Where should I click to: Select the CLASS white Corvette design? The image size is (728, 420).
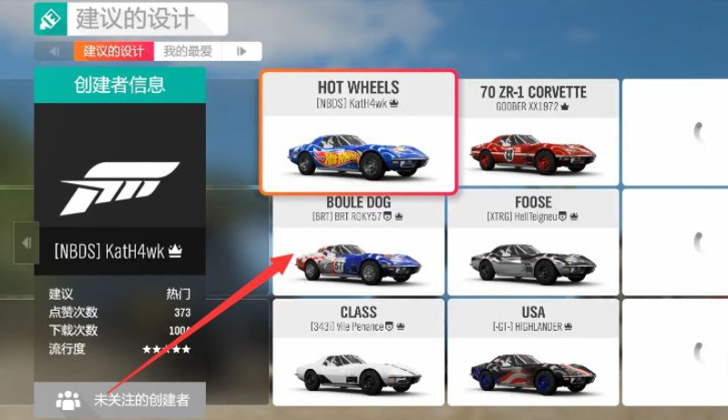pos(358,353)
